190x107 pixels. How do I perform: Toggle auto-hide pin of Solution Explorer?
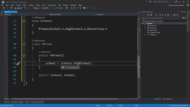pos(182,12)
